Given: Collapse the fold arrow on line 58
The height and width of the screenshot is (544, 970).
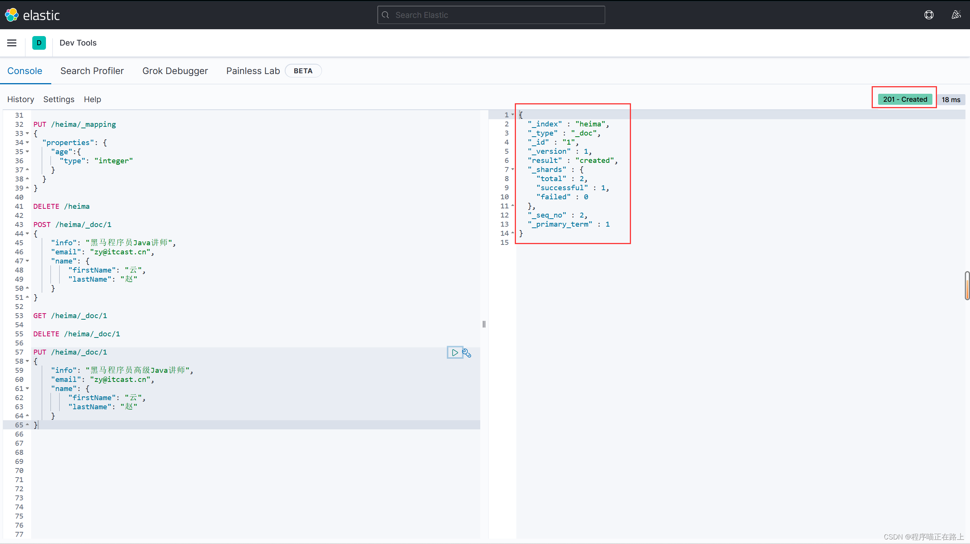Looking at the screenshot, I should [x=27, y=361].
